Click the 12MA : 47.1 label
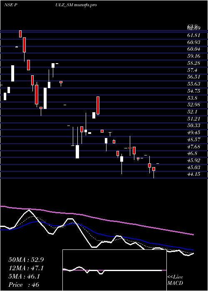The image size is (208, 291). click(26, 268)
